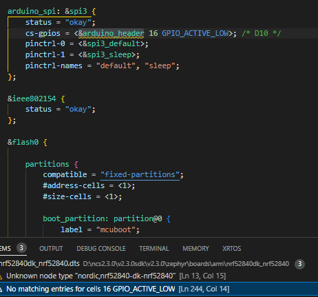Select the nrf52840dk_nrf52840.dts file entry
Image resolution: width=318 pixels, height=297 pixels.
pos(40,263)
